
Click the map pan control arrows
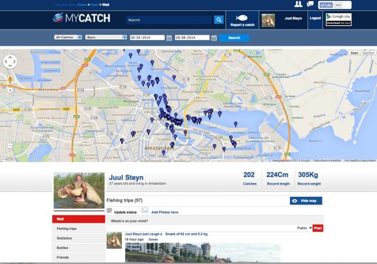[x=10, y=62]
